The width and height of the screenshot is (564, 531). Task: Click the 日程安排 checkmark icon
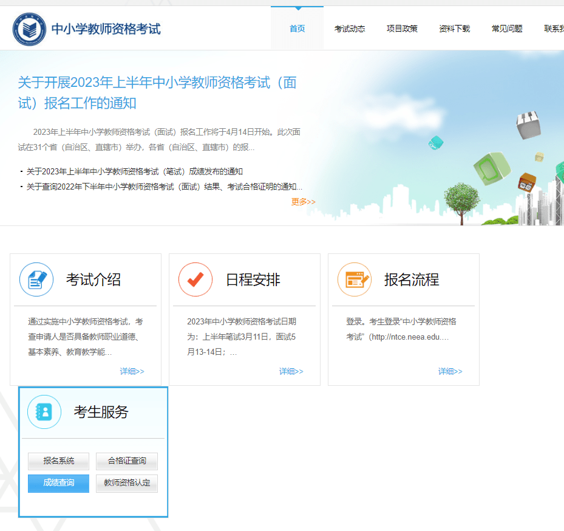195,279
